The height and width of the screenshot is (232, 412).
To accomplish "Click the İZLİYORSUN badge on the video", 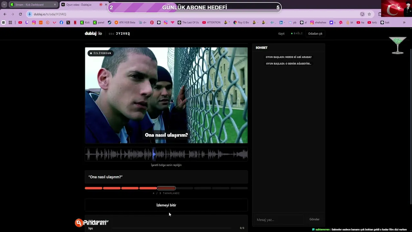I will click(x=101, y=53).
